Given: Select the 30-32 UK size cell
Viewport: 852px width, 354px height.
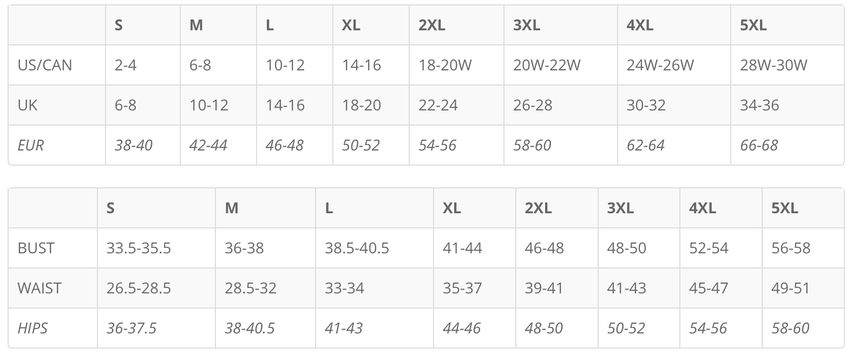Looking at the screenshot, I should (x=646, y=105).
